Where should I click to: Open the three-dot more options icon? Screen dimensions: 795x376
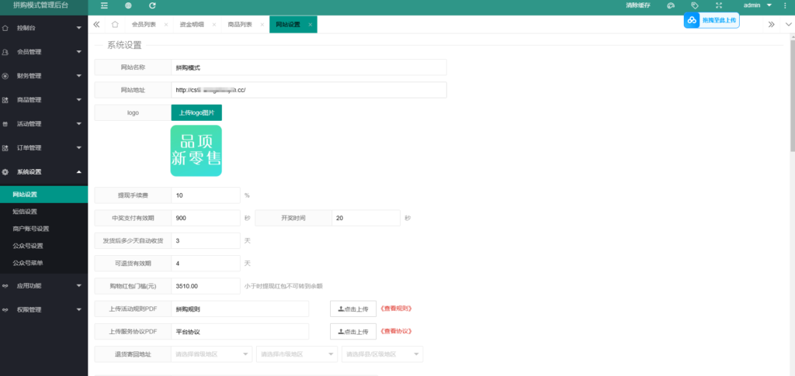click(x=787, y=5)
